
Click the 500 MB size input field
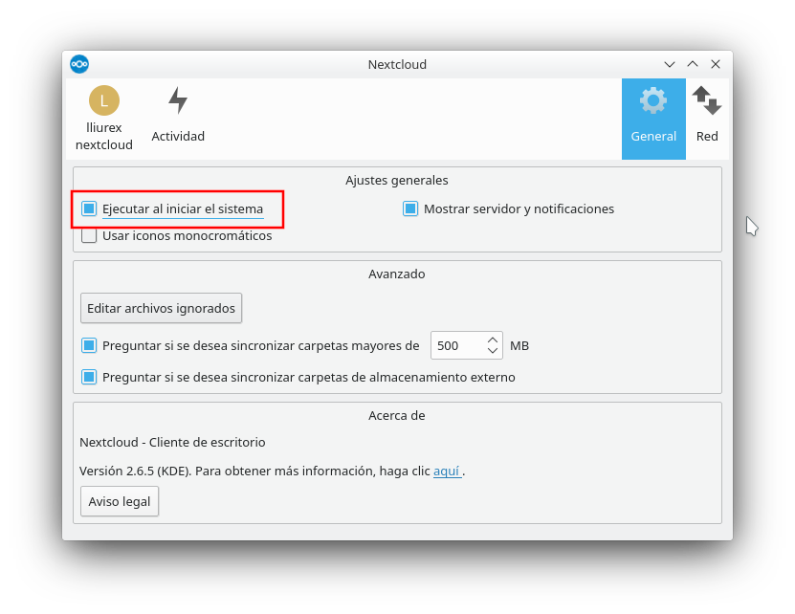click(467, 345)
